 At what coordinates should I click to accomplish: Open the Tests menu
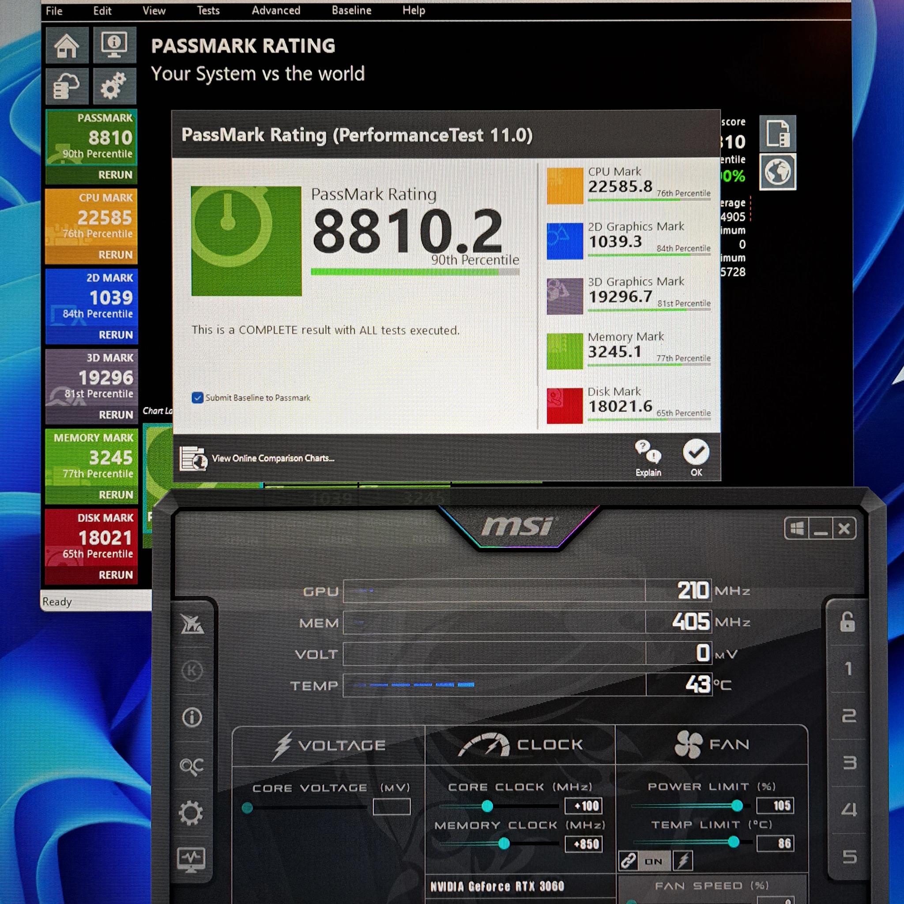(x=208, y=11)
